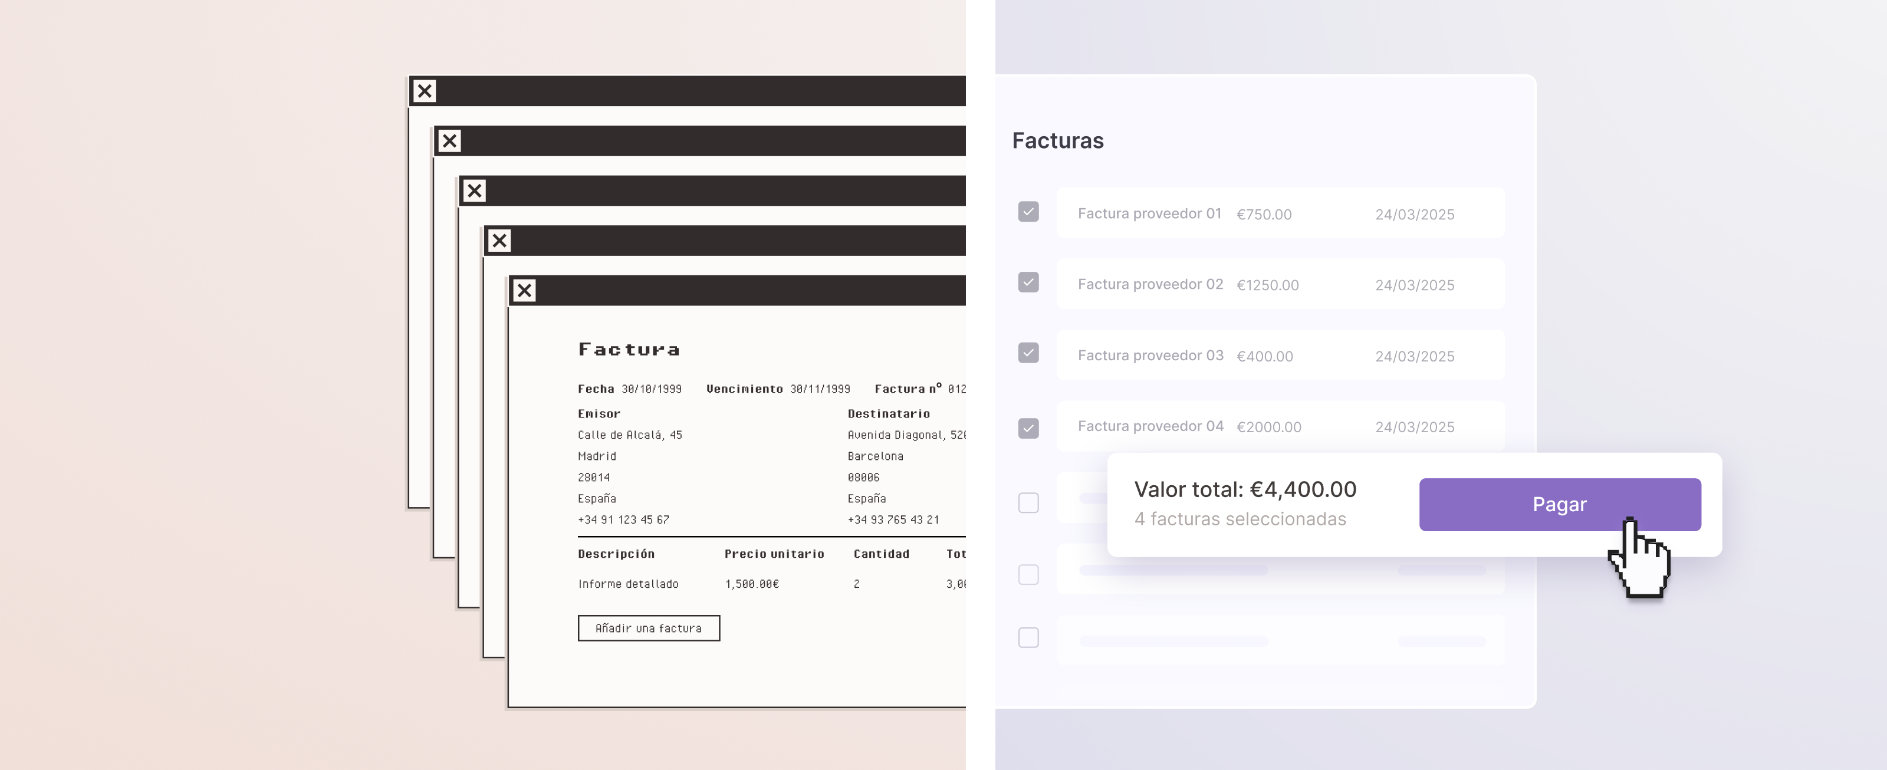This screenshot has height=770, width=1887.
Task: Untick the Factura proveedor 04 checkbox
Action: click(1028, 428)
